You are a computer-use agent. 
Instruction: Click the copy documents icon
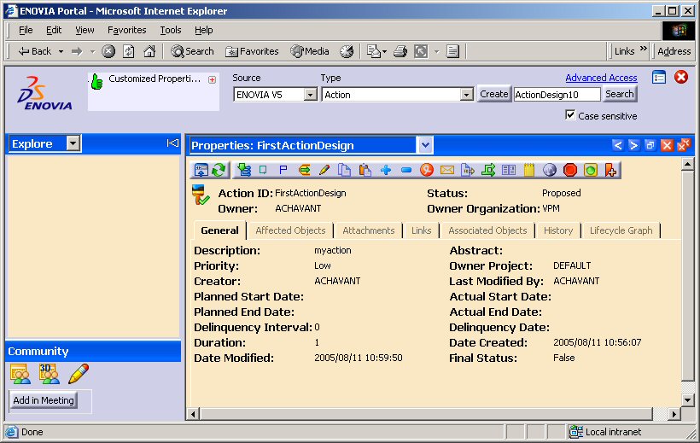coord(344,170)
